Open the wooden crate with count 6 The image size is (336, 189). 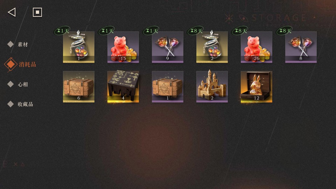(x=79, y=86)
